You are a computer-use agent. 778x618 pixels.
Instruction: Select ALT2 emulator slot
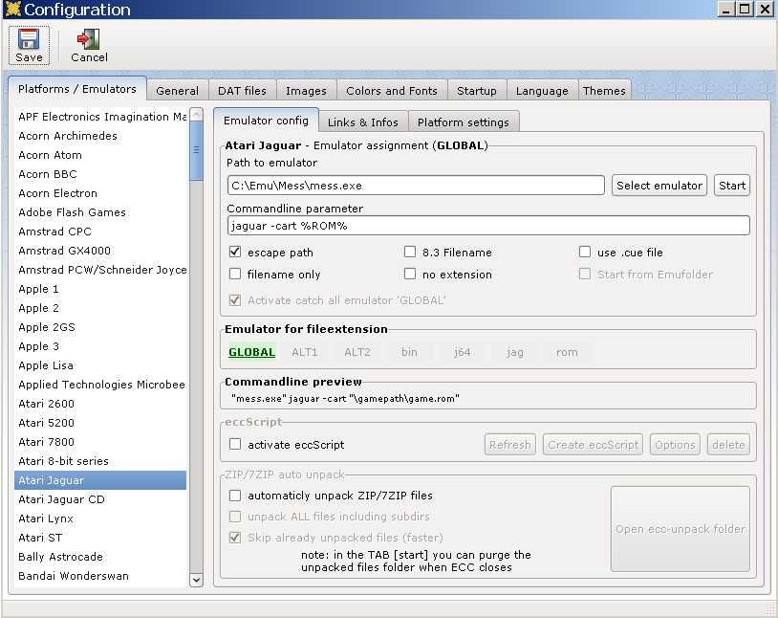tap(357, 352)
